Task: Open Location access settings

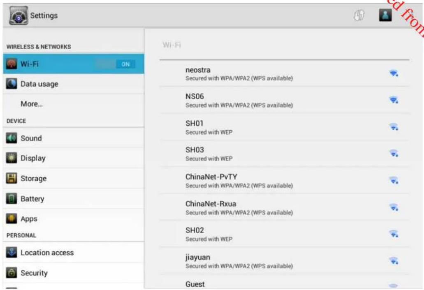Action: pyautogui.click(x=74, y=253)
